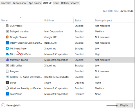Select the Microsoft OneDrive cloud icon
The height and width of the screenshot is (109, 135).
click(7, 54)
